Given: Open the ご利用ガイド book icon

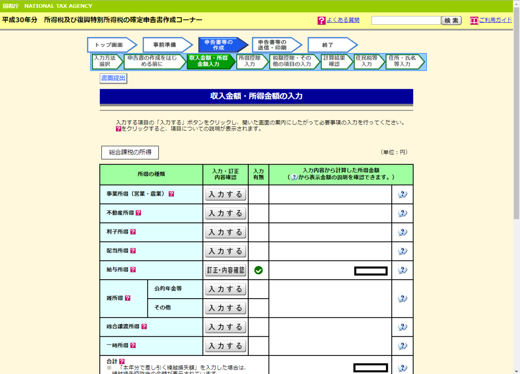Looking at the screenshot, I should tap(474, 20).
